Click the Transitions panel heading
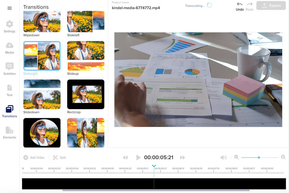Screen dimensions: 289x193 point(36,7)
